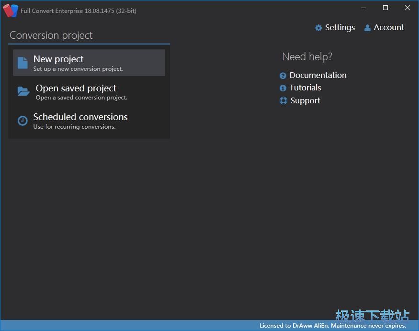Click the New project document icon
Image resolution: width=419 pixels, height=331 pixels.
click(23, 63)
